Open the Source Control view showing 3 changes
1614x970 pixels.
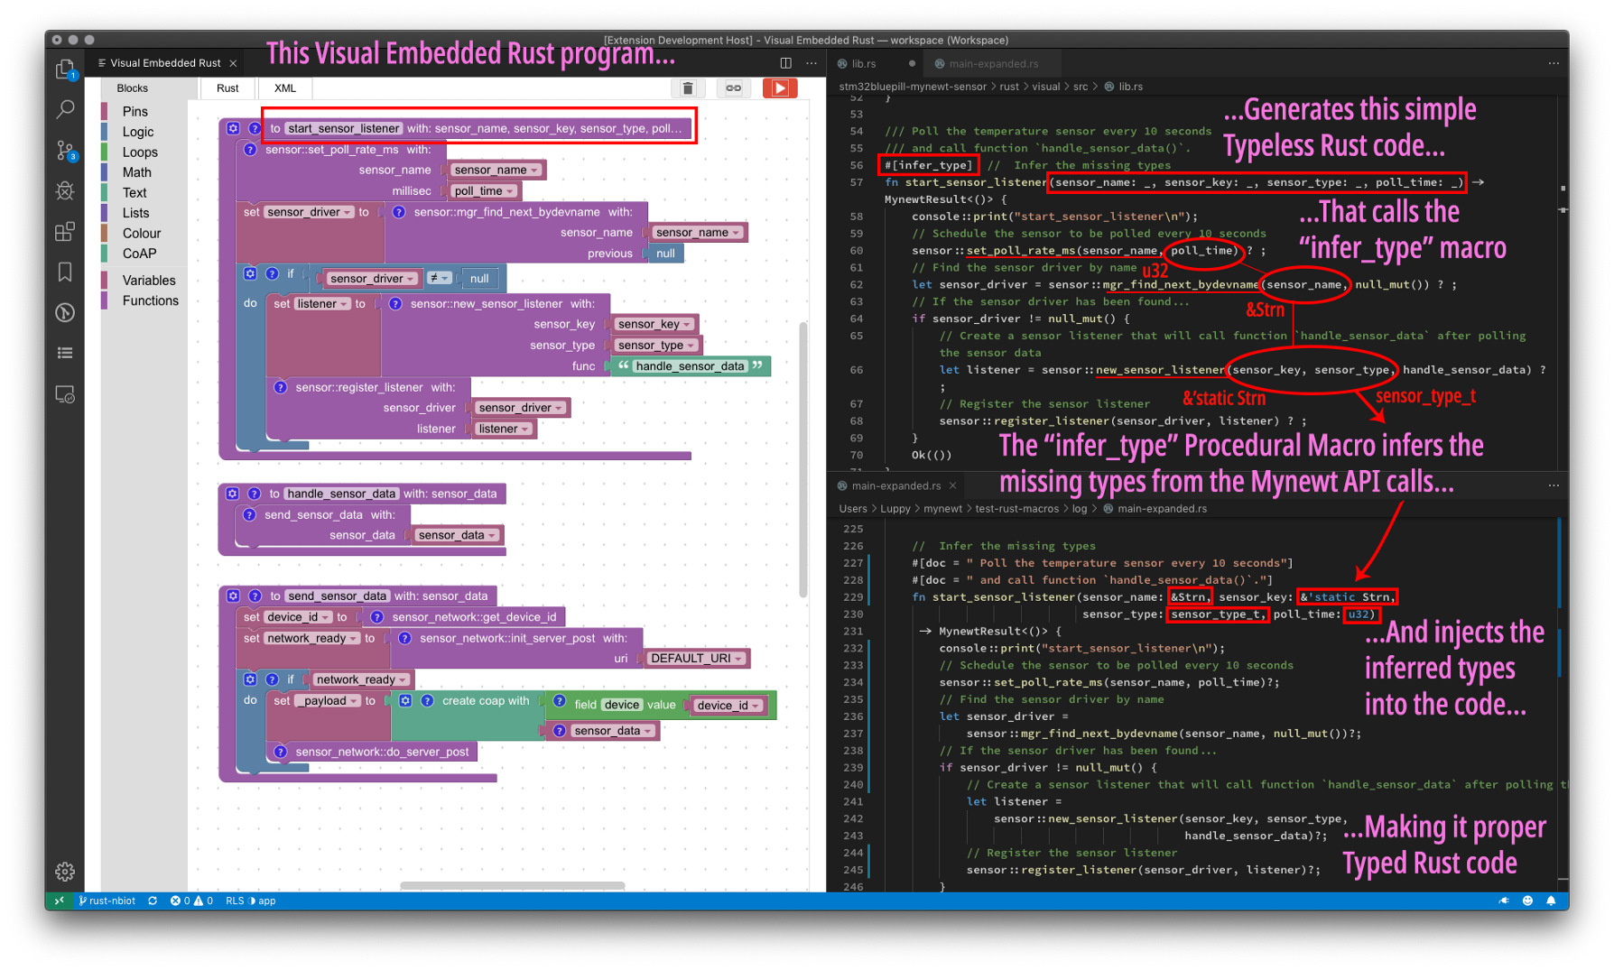point(64,150)
